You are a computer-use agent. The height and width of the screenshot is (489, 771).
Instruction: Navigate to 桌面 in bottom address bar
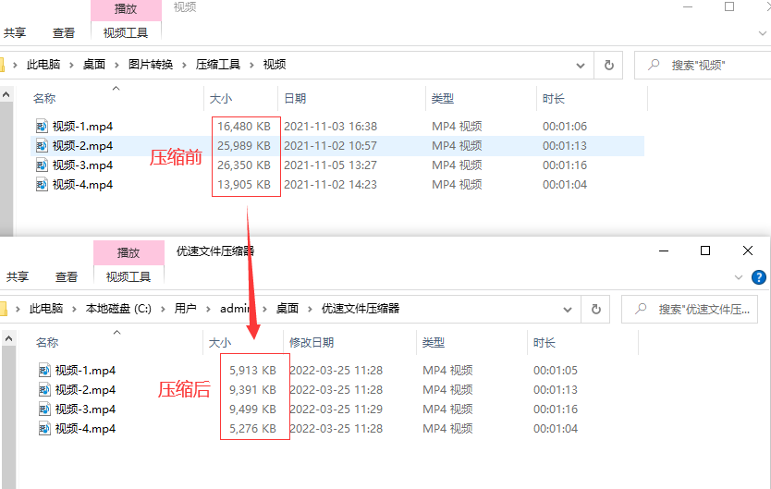click(288, 309)
